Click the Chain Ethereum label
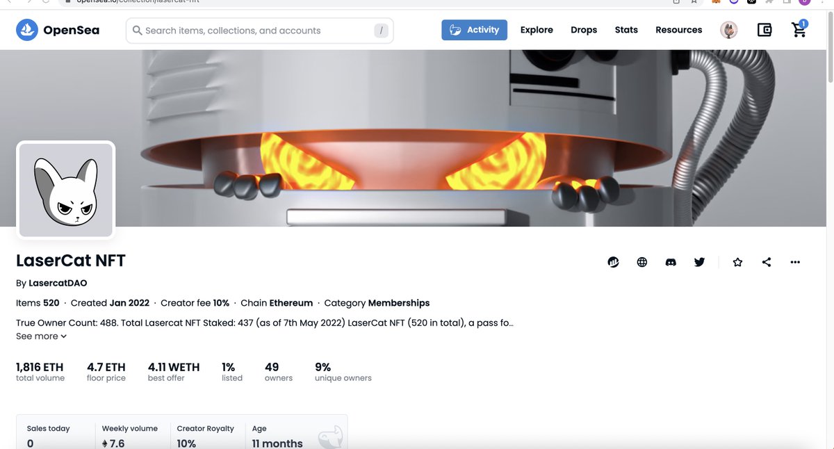This screenshot has width=834, height=449. pos(277,303)
